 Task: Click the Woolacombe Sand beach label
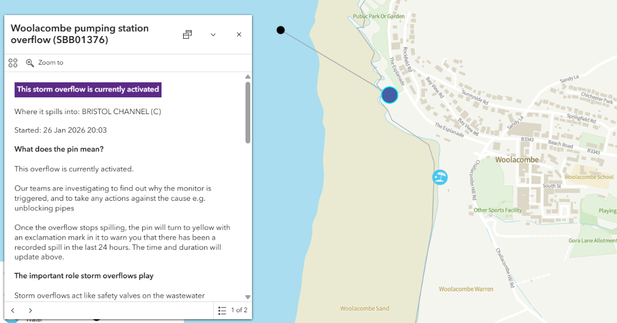coord(364,308)
